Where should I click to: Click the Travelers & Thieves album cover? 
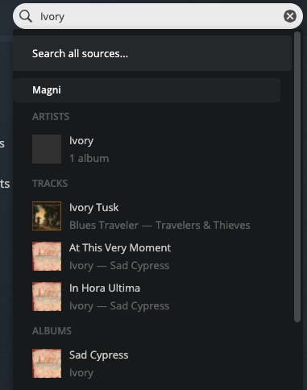tap(47, 216)
